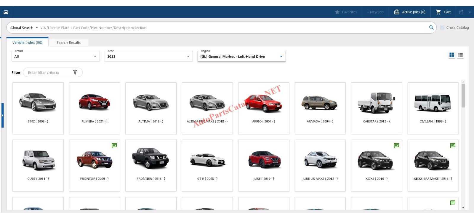Select the CUBE (2011 -) vehicle card
The width and height of the screenshot is (474, 213).
coord(38,166)
